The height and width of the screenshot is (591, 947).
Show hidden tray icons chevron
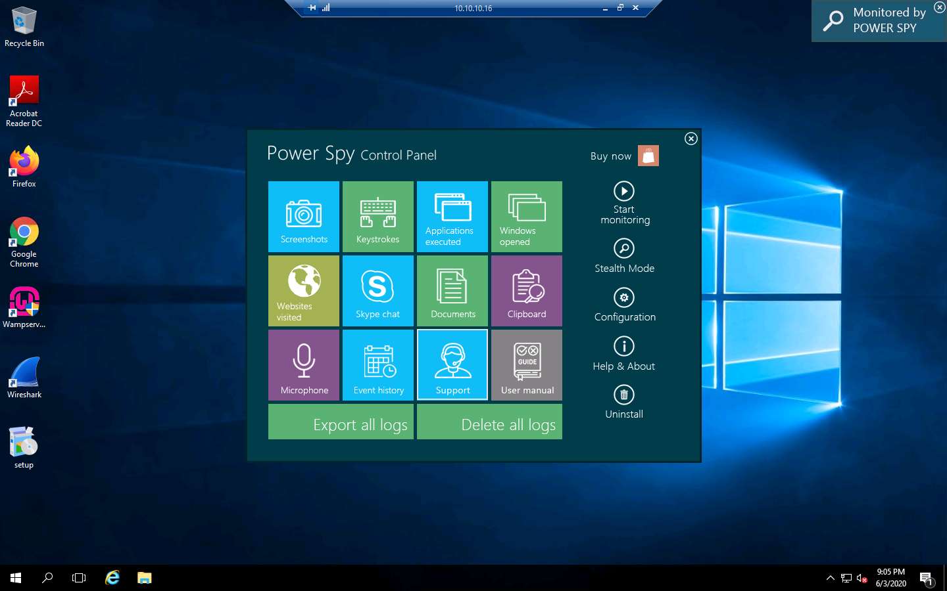[x=830, y=578]
